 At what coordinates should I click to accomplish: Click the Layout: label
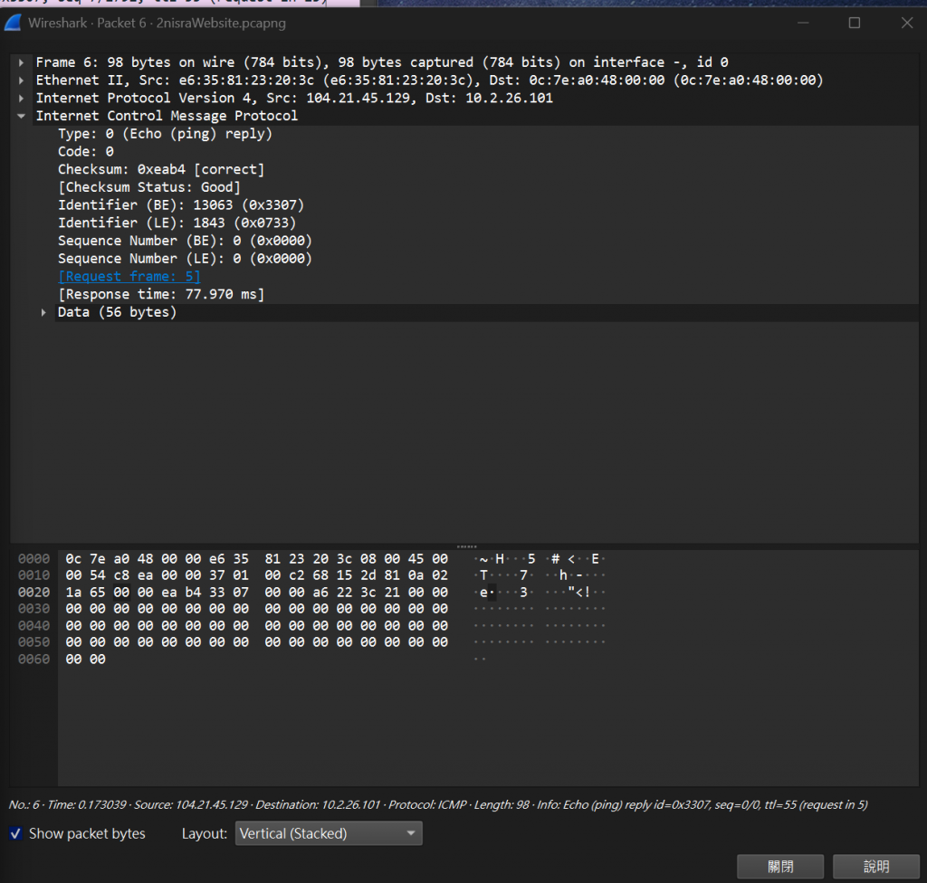[x=205, y=833]
